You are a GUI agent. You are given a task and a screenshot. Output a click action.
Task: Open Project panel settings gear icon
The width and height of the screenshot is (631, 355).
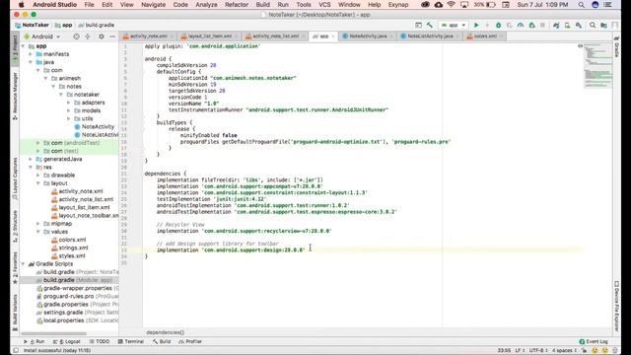click(102, 36)
